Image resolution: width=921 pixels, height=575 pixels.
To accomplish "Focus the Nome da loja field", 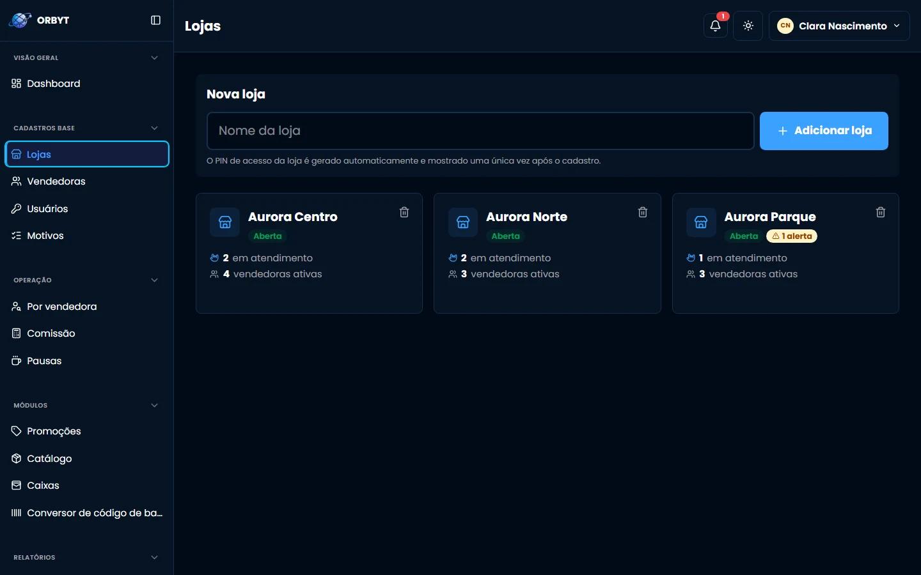I will point(480,131).
